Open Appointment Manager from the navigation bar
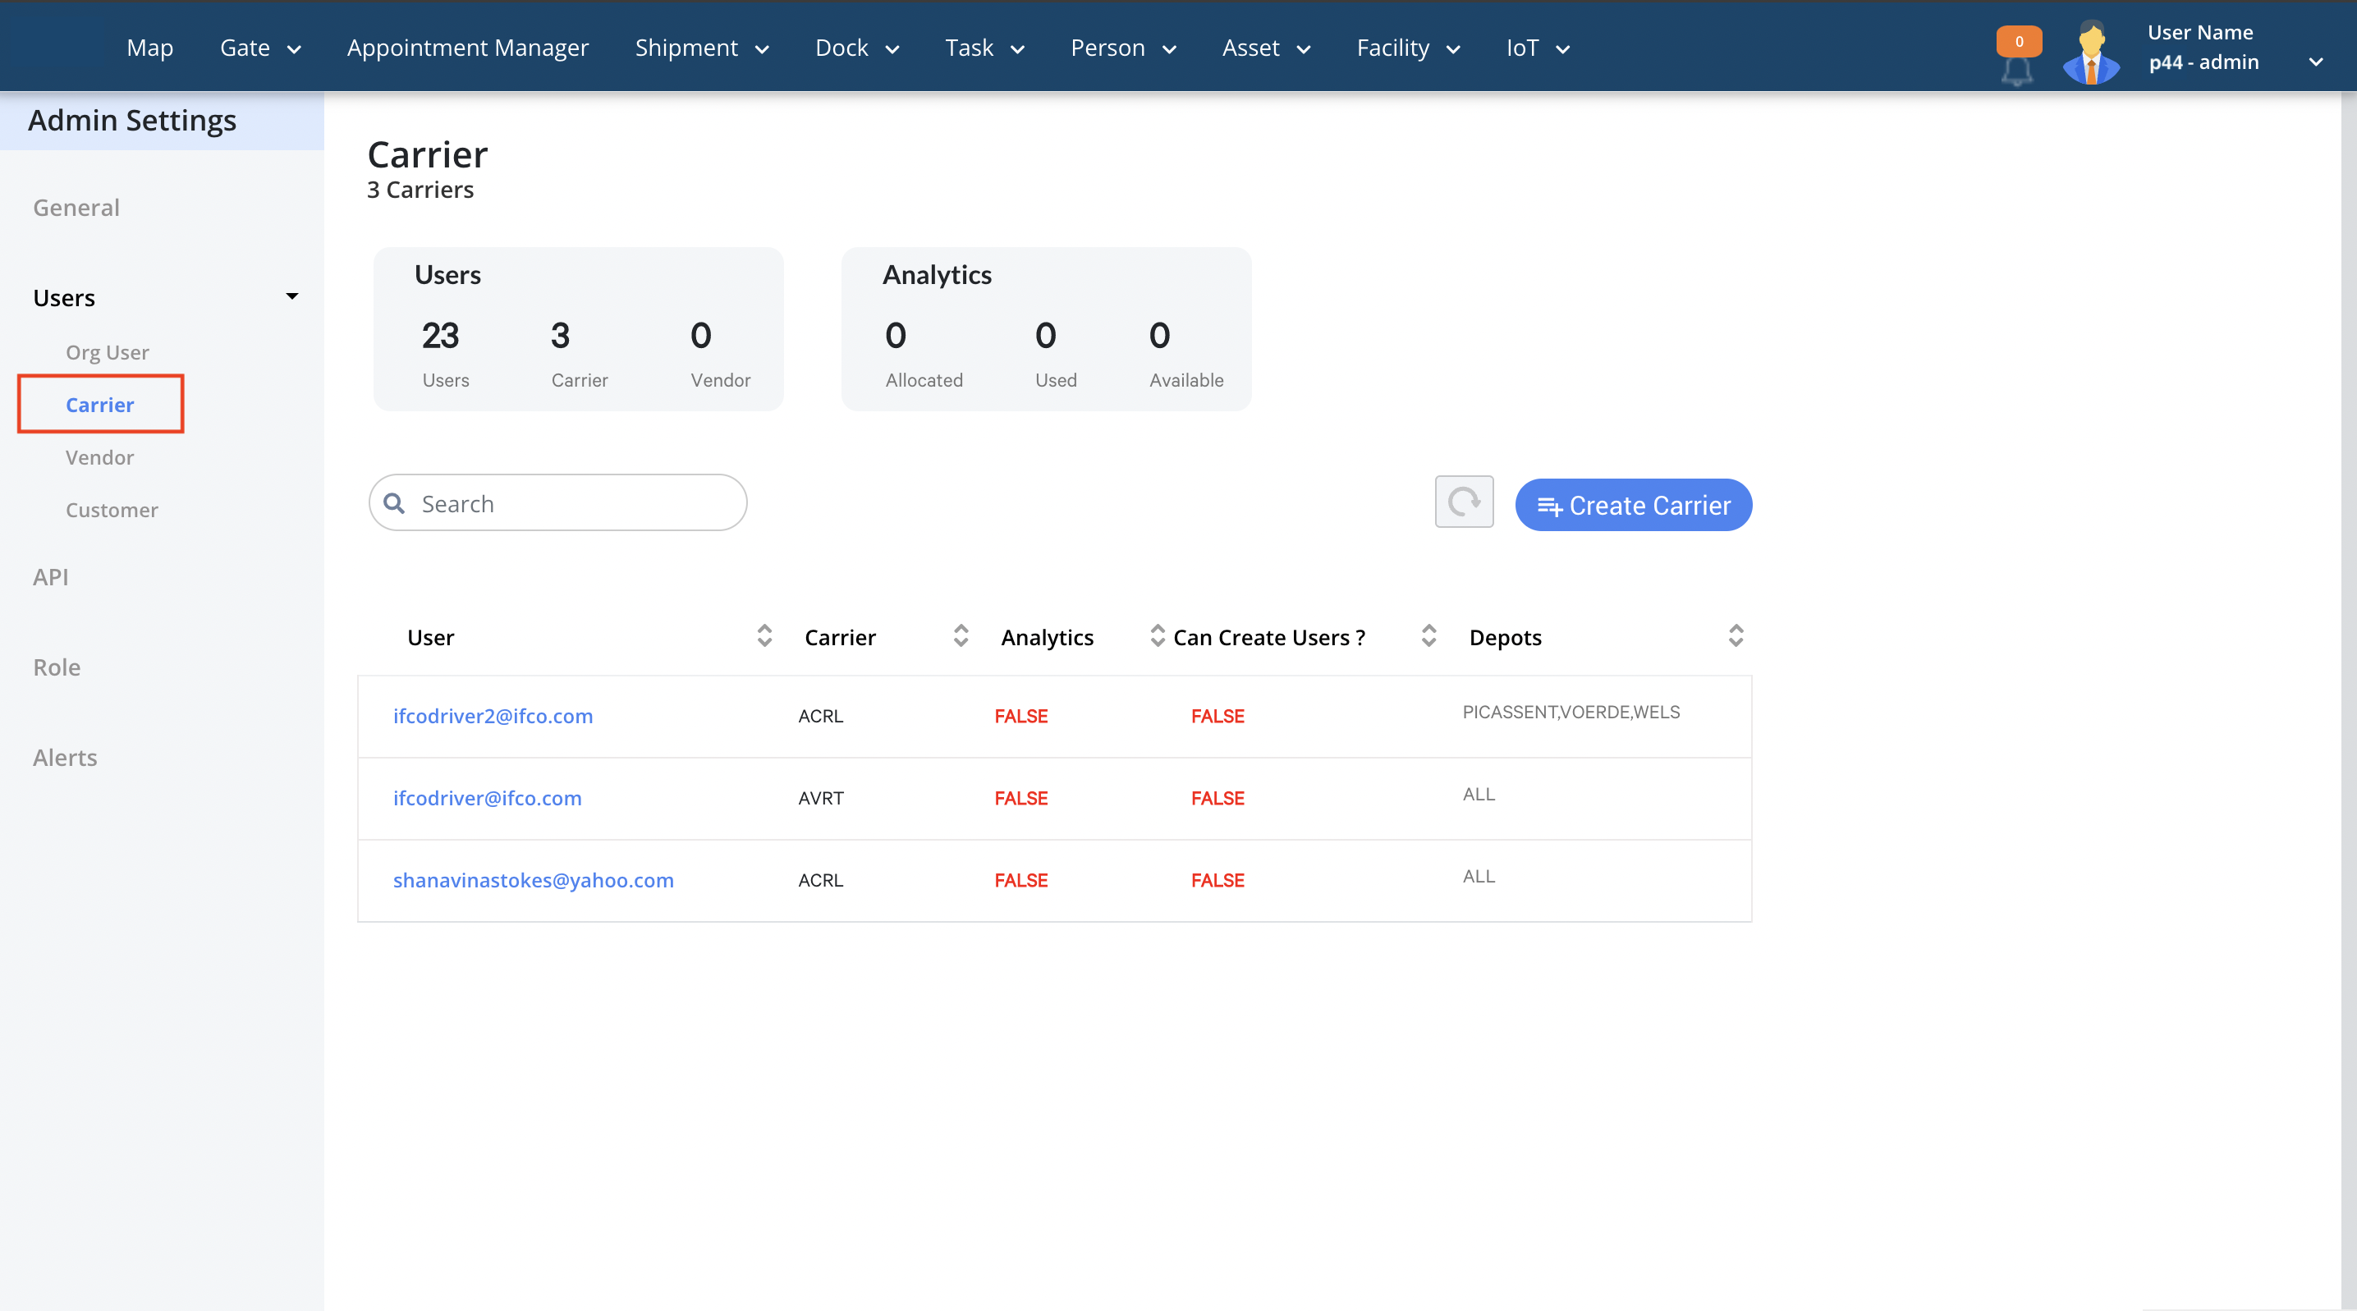The image size is (2357, 1311). (468, 48)
